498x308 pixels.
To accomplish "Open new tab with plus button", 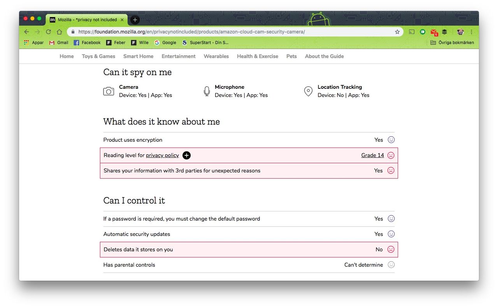I will coord(135,20).
